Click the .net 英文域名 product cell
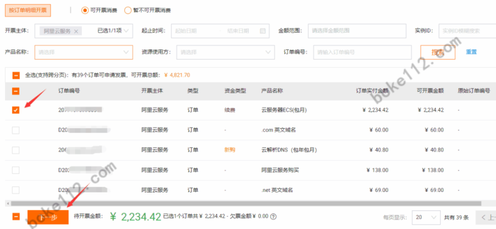The image size is (496, 229). (x=277, y=190)
